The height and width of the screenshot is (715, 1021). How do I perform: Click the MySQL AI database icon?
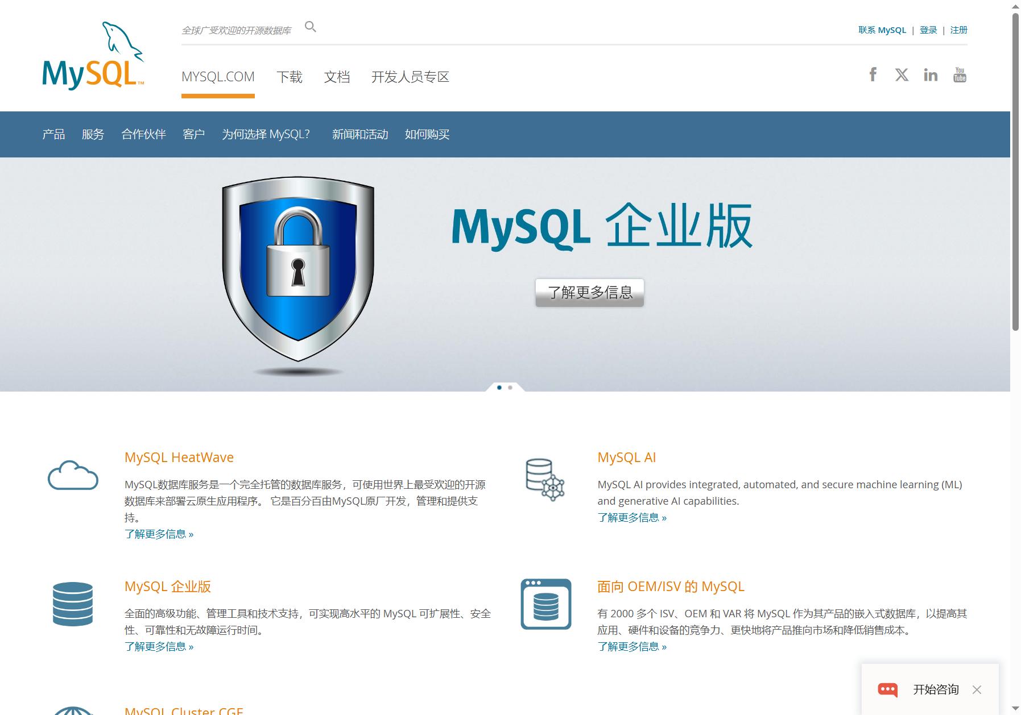[545, 480]
